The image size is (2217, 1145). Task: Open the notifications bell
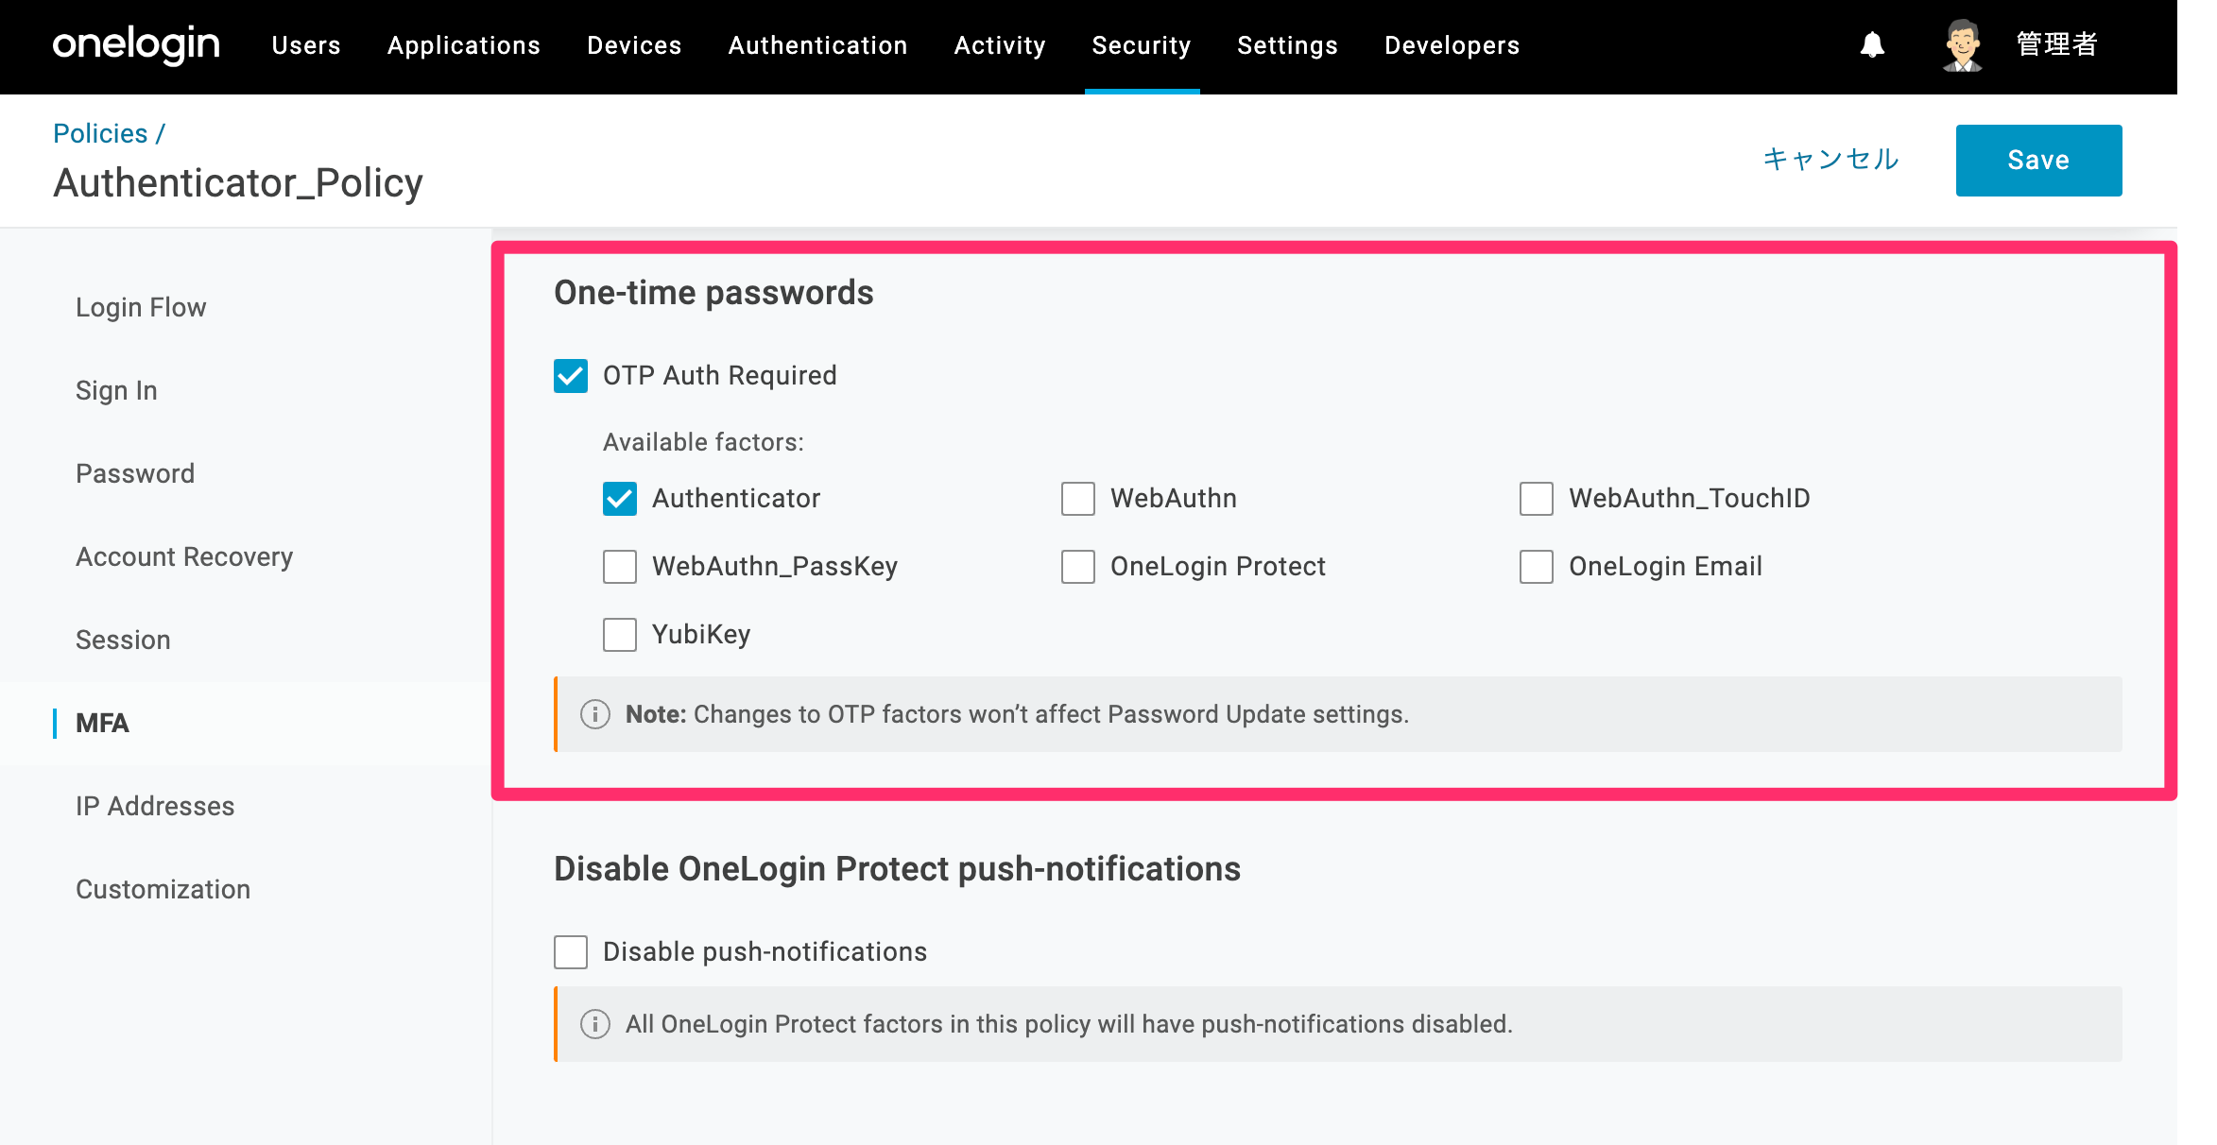1872,44
